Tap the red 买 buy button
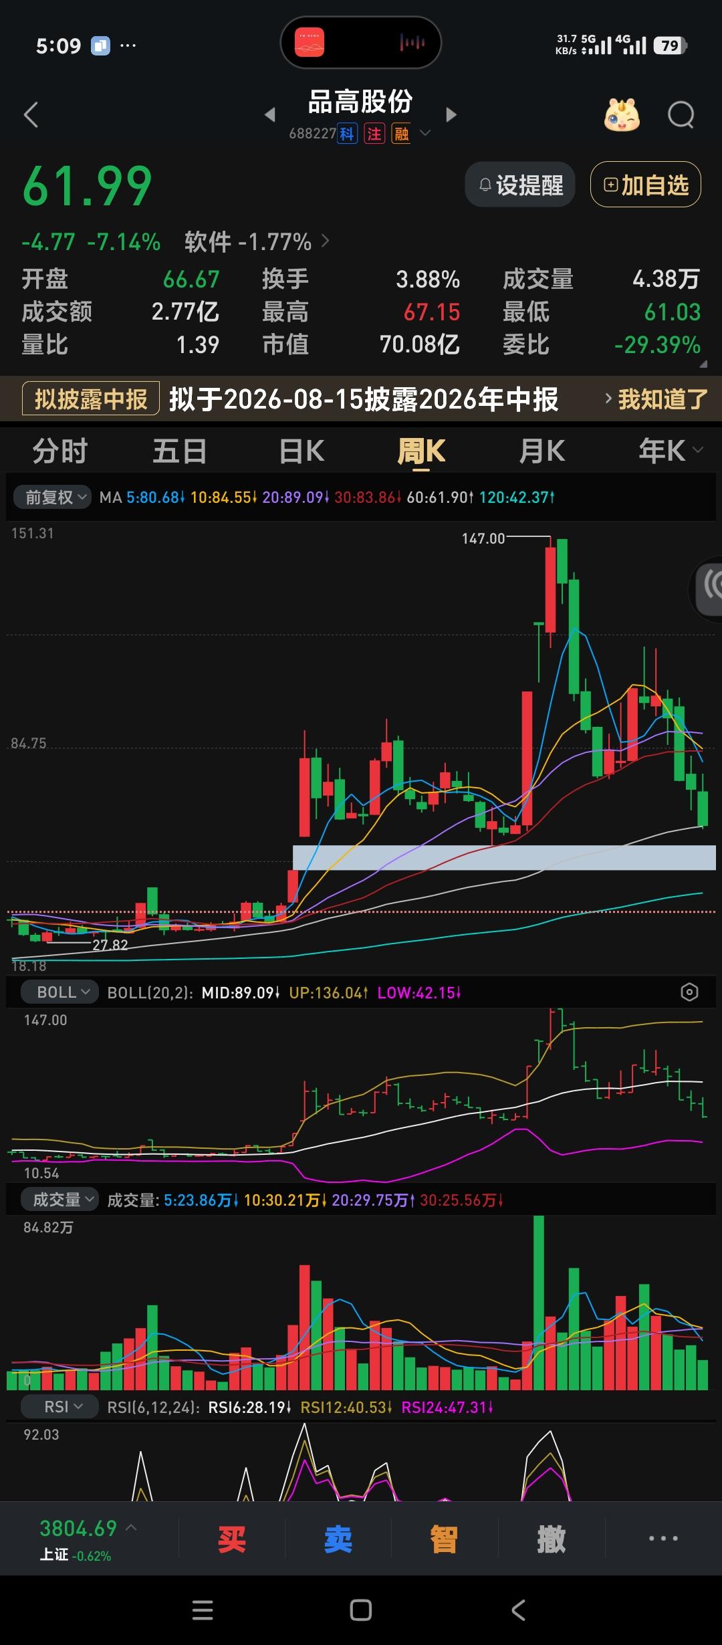Image resolution: width=722 pixels, height=1645 pixels. tap(231, 1540)
